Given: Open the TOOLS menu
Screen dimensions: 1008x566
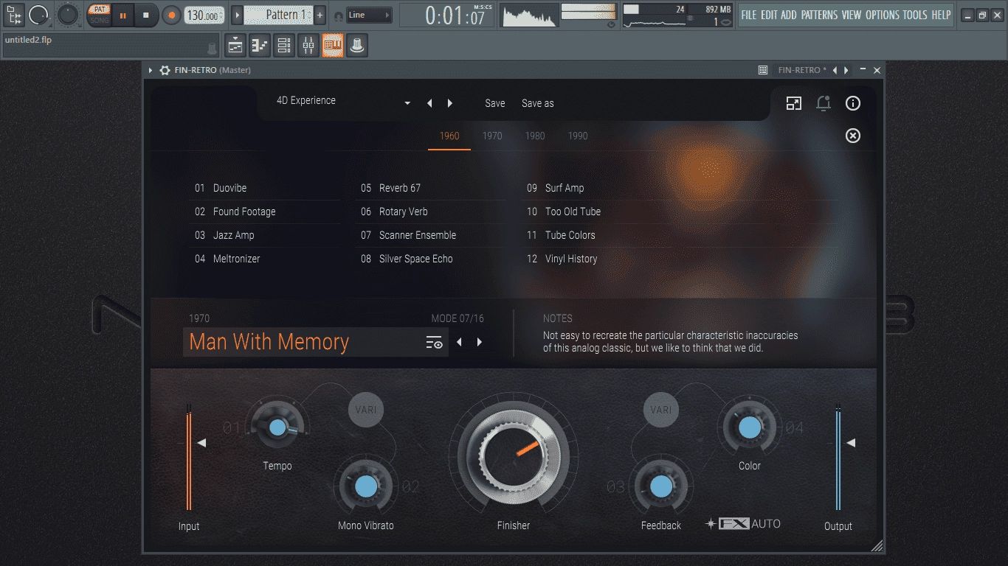Looking at the screenshot, I should pyautogui.click(x=915, y=15).
